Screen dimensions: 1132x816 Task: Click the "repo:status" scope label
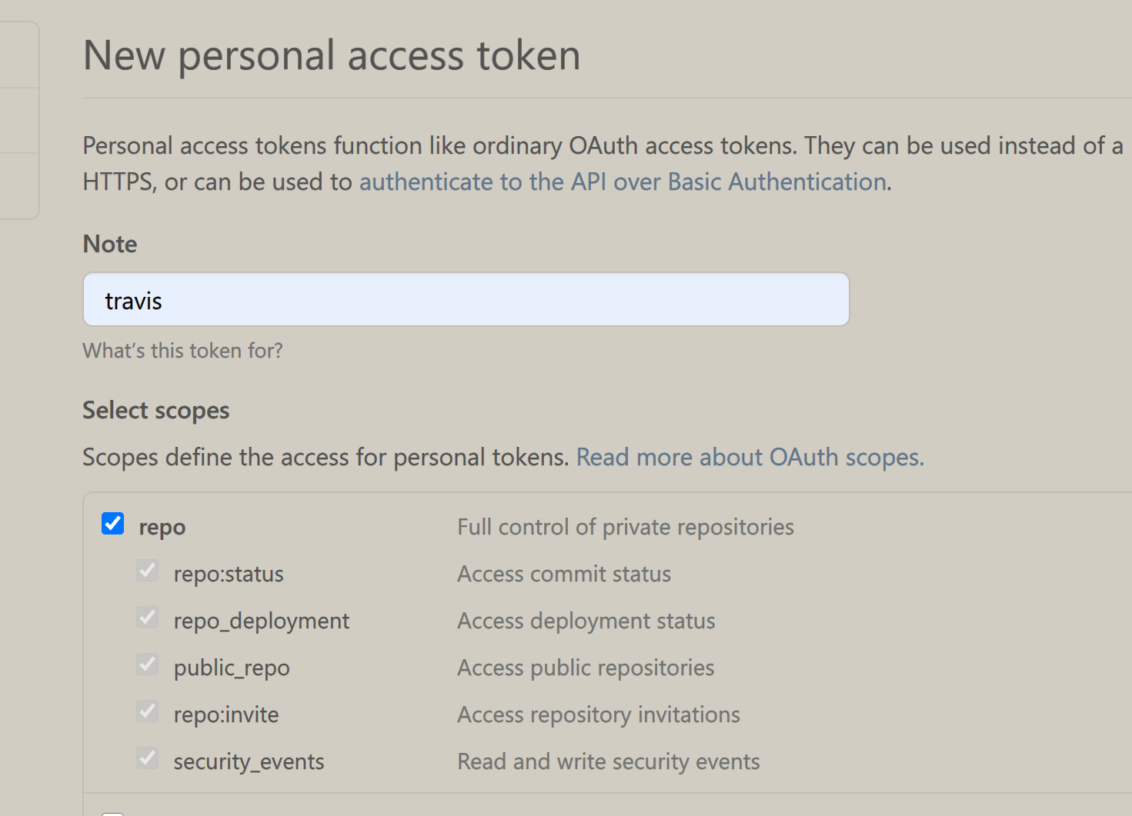[x=229, y=575]
